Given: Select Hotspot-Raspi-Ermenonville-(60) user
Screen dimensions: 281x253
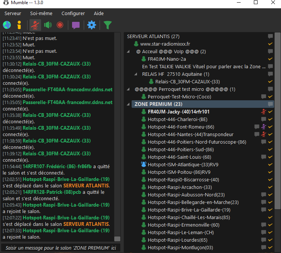Looking at the screenshot, I should point(184,225).
